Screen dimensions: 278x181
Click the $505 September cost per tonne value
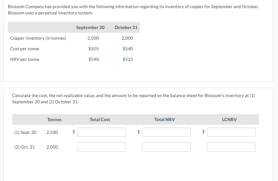click(x=94, y=49)
